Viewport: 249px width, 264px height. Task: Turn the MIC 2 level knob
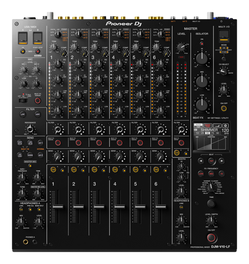click(x=37, y=70)
